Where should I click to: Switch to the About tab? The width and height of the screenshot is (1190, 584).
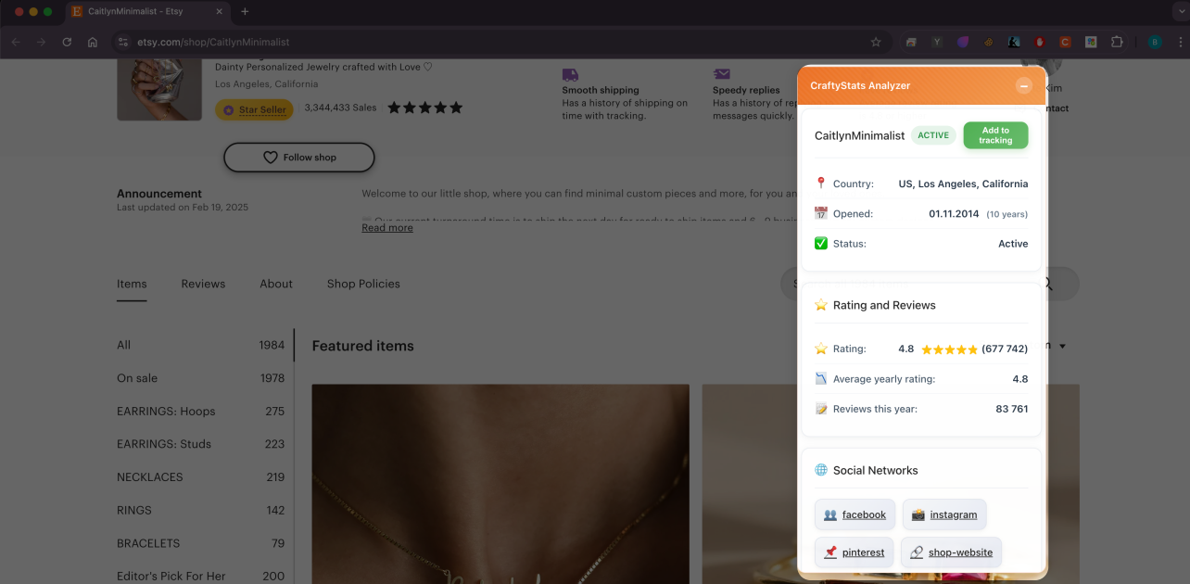(x=276, y=284)
